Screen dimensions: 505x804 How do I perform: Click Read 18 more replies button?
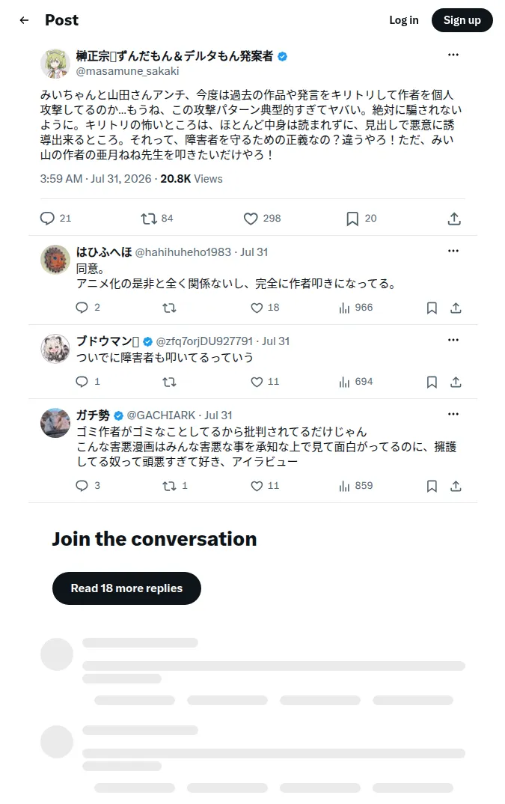coord(126,588)
